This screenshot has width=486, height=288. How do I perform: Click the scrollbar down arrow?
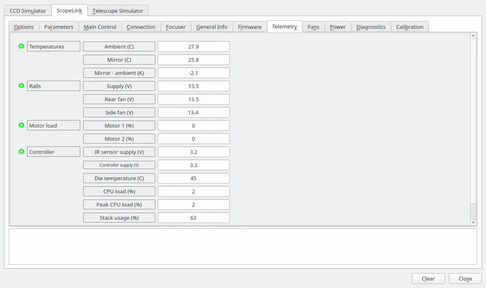click(x=473, y=222)
